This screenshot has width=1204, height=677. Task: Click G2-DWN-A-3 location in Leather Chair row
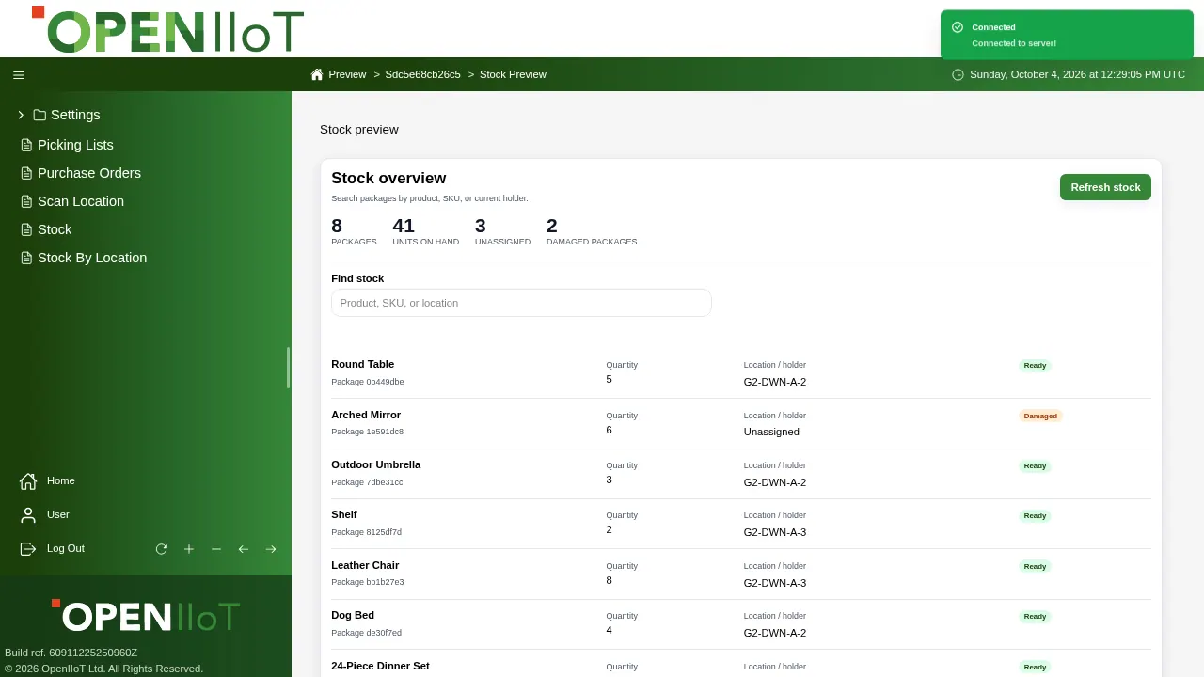click(x=775, y=583)
